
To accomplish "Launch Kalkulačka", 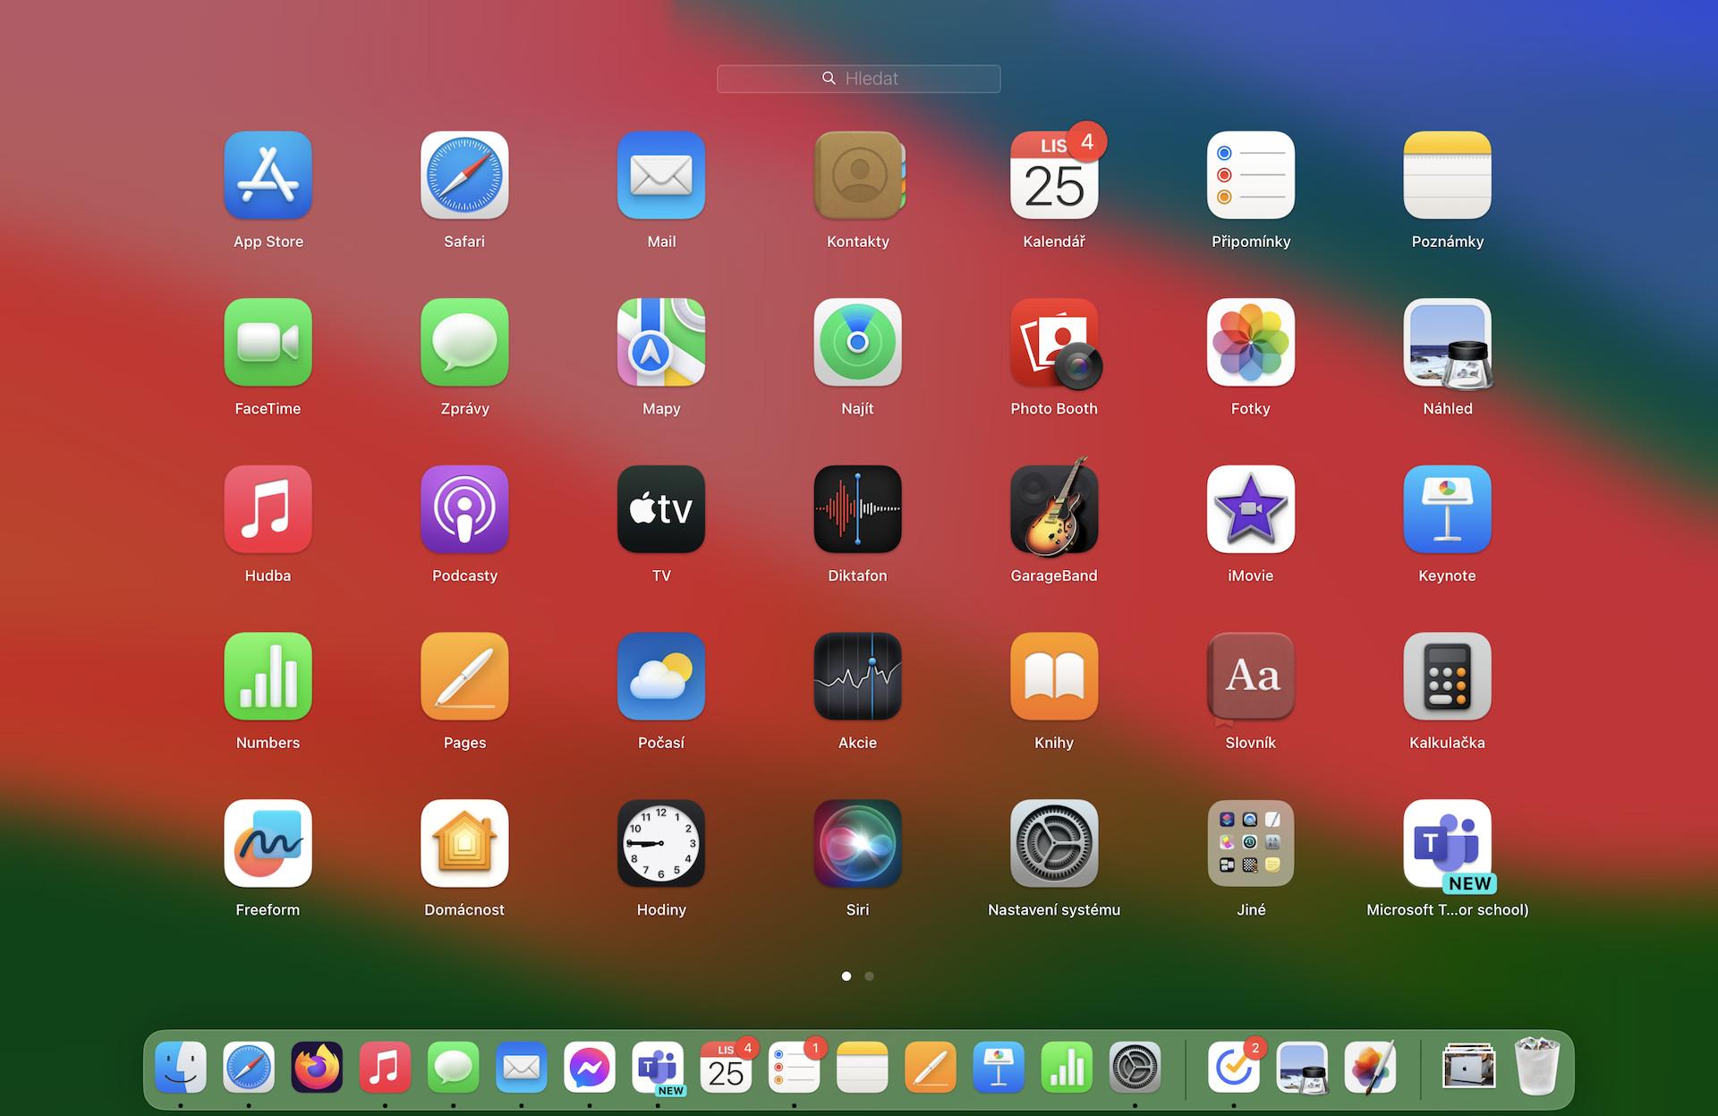I will [1447, 677].
